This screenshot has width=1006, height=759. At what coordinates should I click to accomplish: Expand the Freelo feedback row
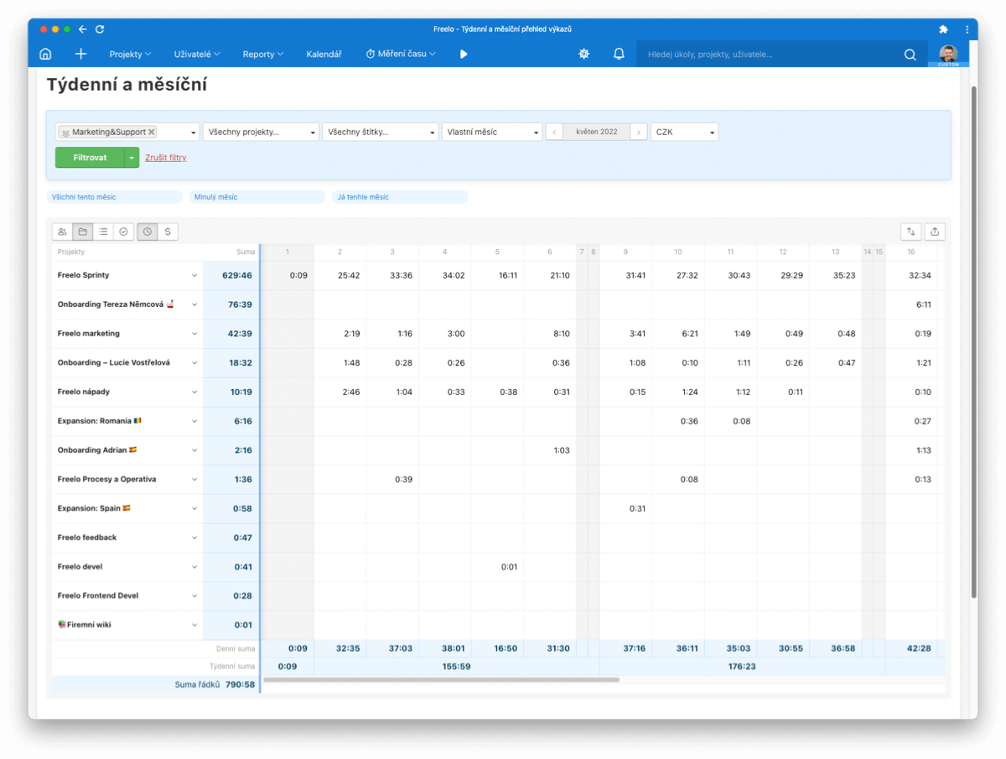point(194,538)
